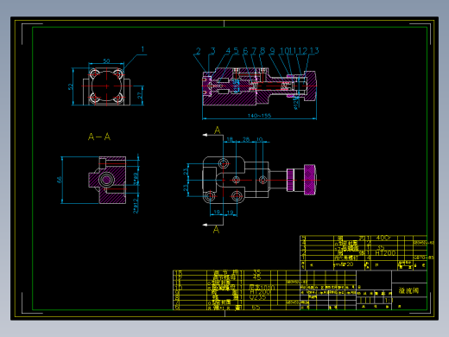Click the φ12 diameter dimension text
Image resolution: width=449 pixels, height=337 pixels.
pyautogui.click(x=296, y=103)
